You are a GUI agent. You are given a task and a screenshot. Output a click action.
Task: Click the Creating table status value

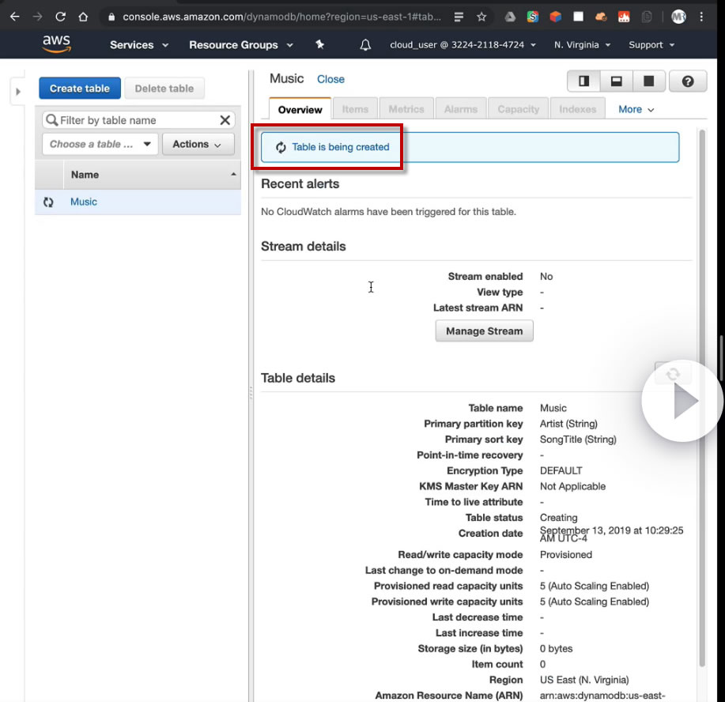pyautogui.click(x=558, y=518)
